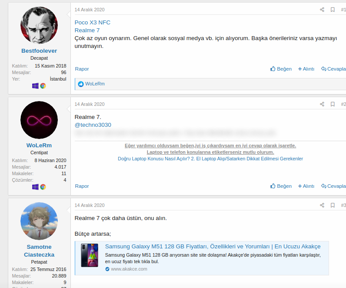Bookmark post #2
The width and height of the screenshot is (346, 288).
point(333,104)
